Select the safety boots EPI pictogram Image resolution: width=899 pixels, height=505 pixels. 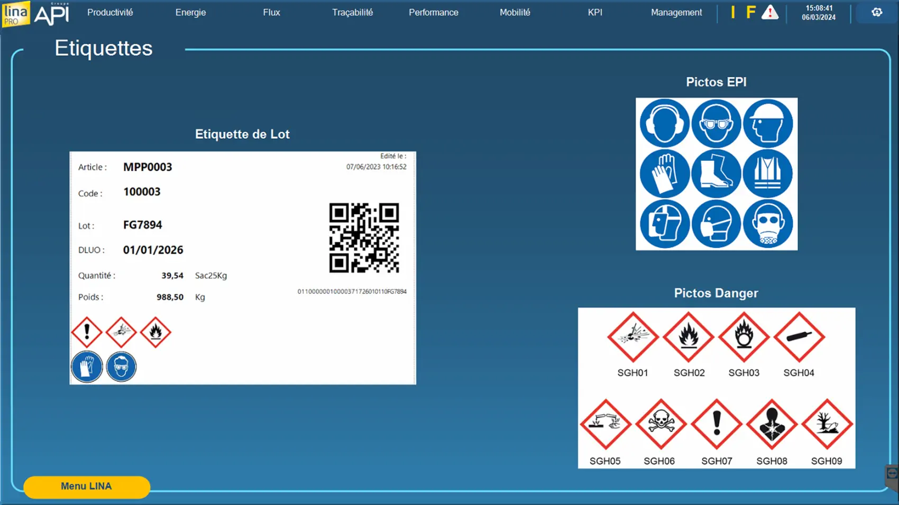[716, 173]
